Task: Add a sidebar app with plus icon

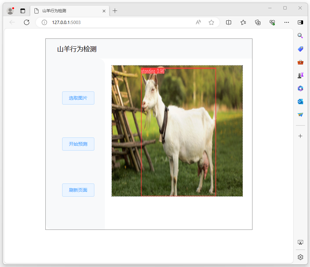Action: pos(300,136)
